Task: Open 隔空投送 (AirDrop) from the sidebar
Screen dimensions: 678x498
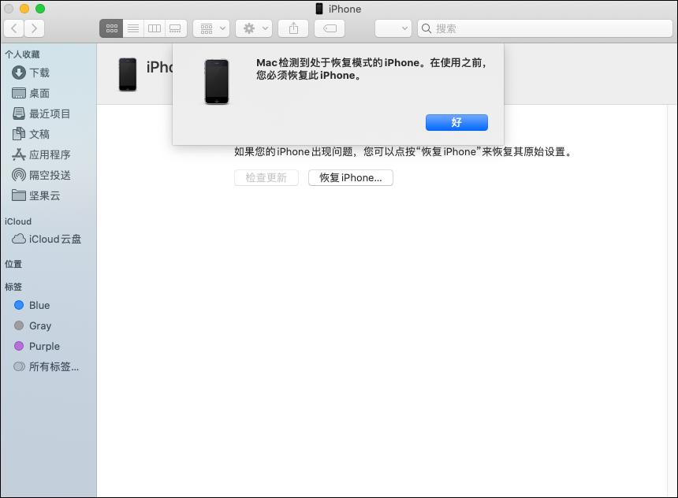Action: pyautogui.click(x=43, y=175)
